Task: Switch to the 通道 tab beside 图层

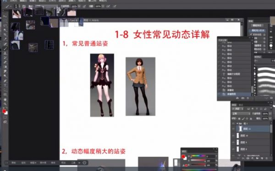Action: pyautogui.click(x=241, y=105)
